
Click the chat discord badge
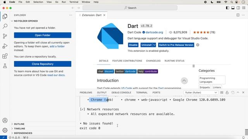[x=105, y=71]
